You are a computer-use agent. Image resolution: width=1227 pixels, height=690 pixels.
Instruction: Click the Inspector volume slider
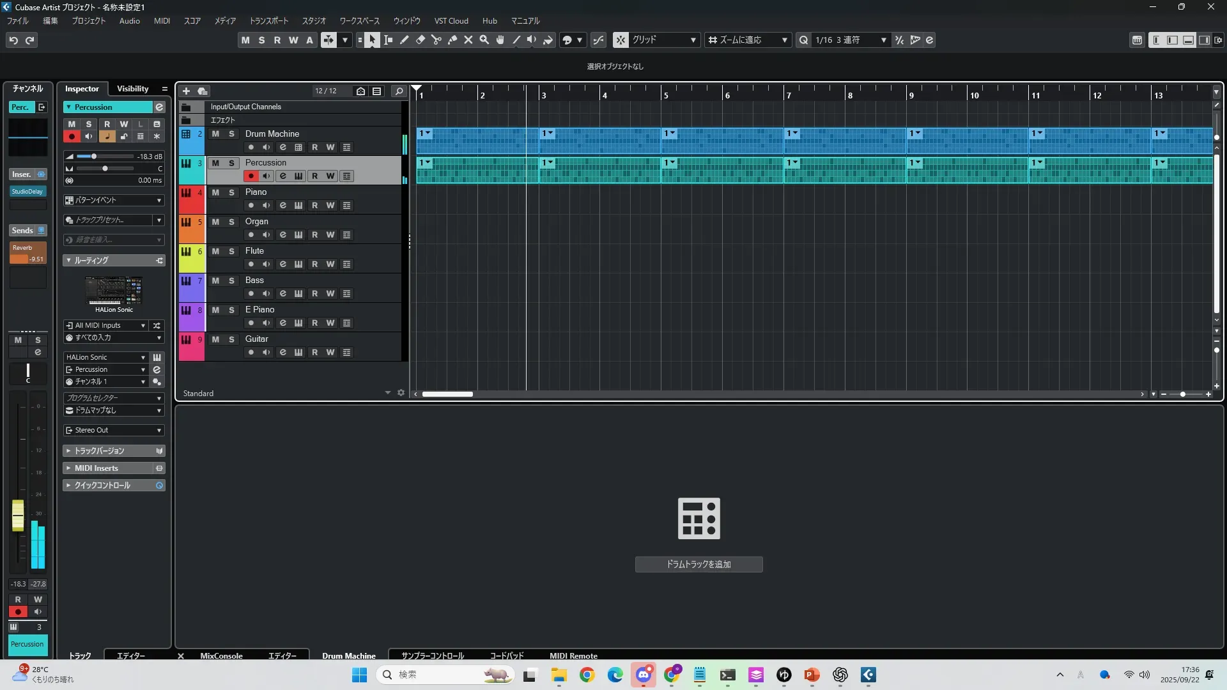click(x=95, y=157)
